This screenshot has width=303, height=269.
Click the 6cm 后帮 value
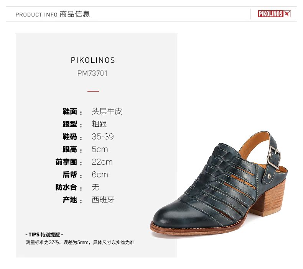100,175
